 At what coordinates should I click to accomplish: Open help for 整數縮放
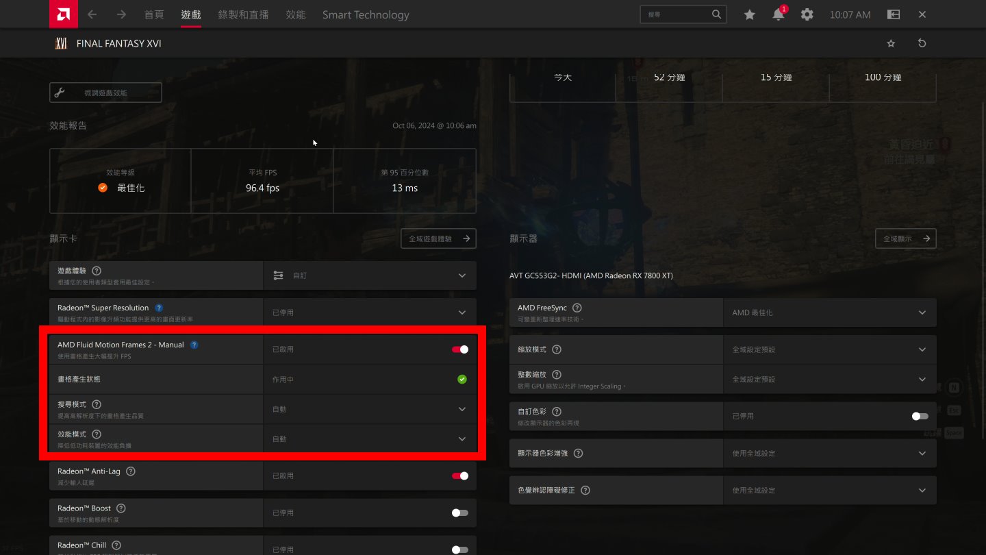pos(557,375)
